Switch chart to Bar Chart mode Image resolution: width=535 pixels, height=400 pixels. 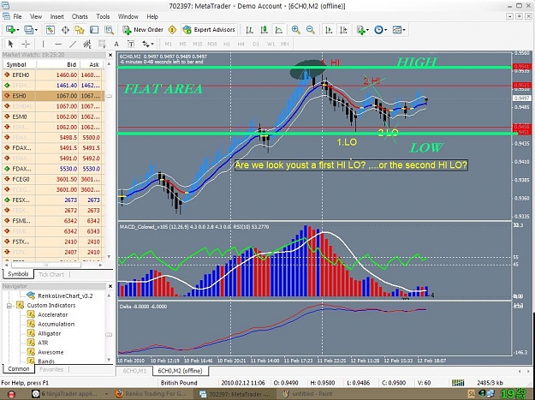coord(249,30)
